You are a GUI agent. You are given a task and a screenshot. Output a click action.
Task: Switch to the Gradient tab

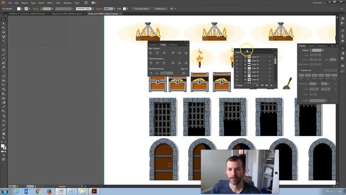click(x=311, y=45)
